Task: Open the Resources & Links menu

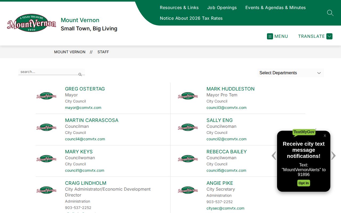Action: pyautogui.click(x=179, y=7)
